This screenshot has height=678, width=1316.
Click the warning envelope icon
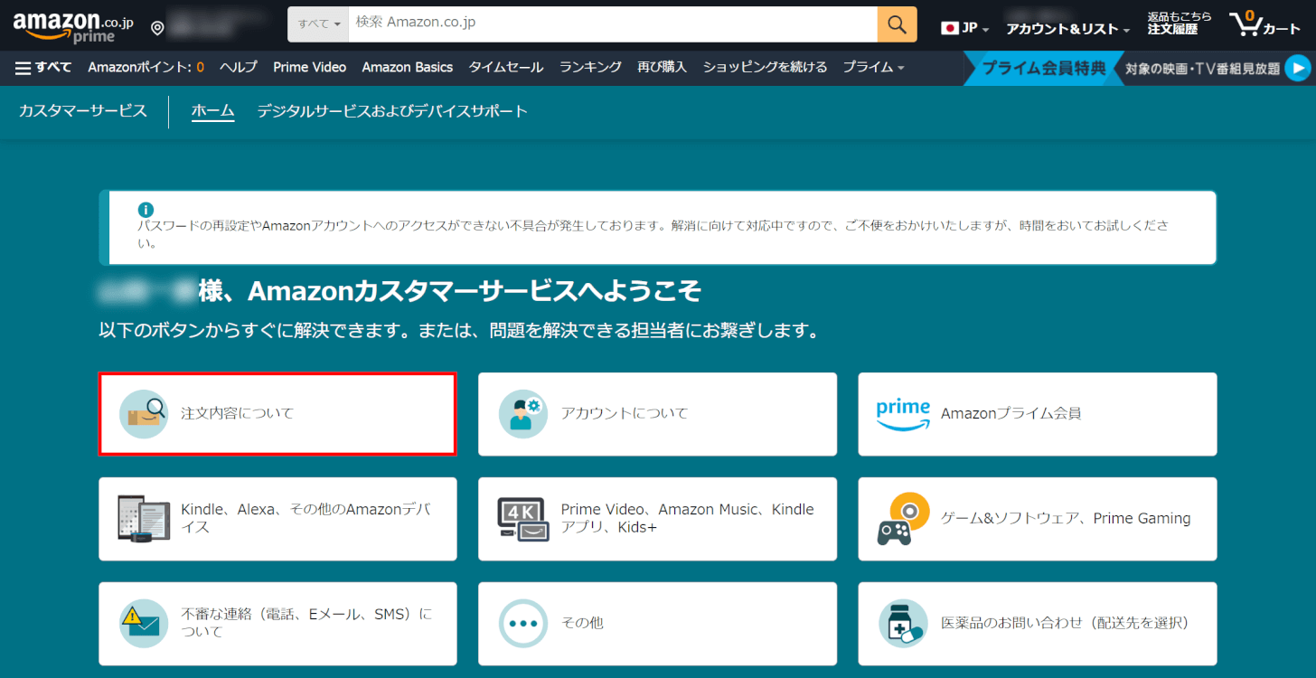pos(144,623)
